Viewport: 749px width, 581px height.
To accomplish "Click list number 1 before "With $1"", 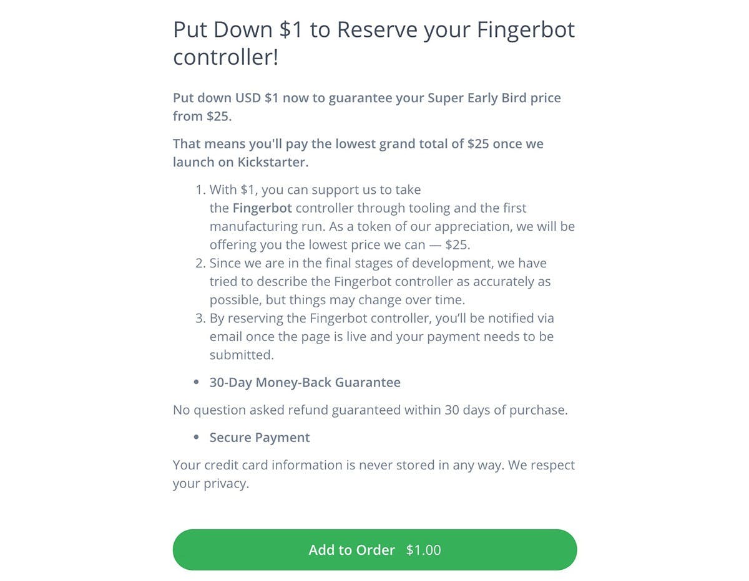I will (x=200, y=190).
